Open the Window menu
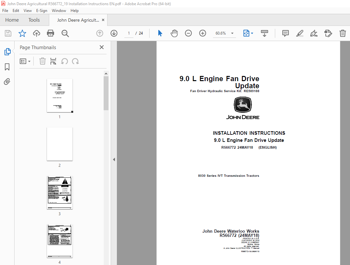Viewport: 350px width, 265px height. [x=59, y=10]
